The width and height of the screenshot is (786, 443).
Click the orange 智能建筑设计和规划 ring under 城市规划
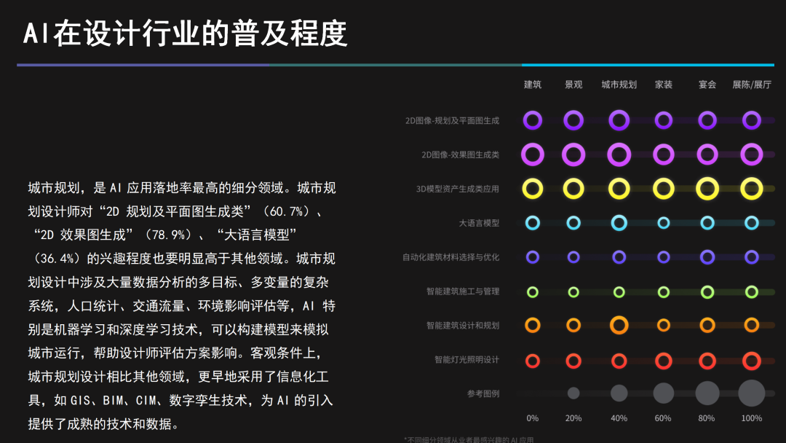[619, 325]
